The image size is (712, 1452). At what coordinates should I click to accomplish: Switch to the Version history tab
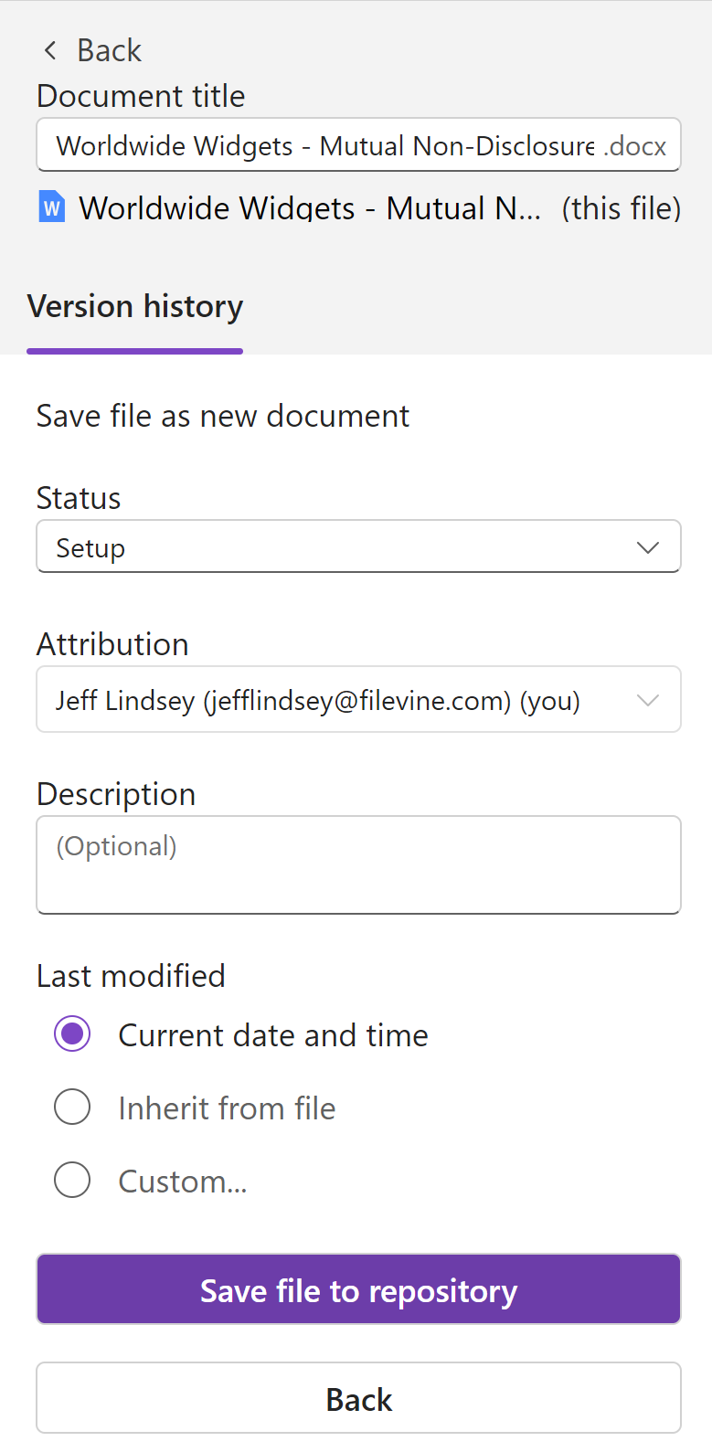point(135,307)
